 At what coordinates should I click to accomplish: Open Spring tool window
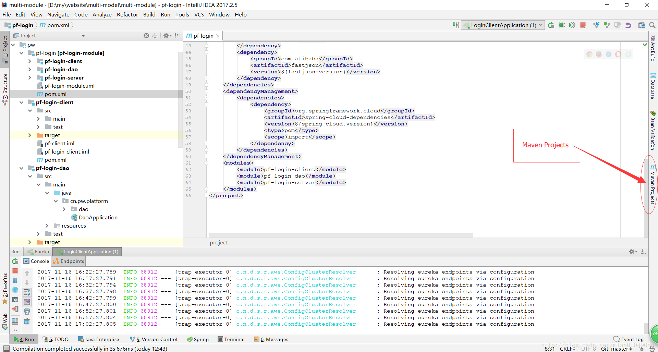198,339
